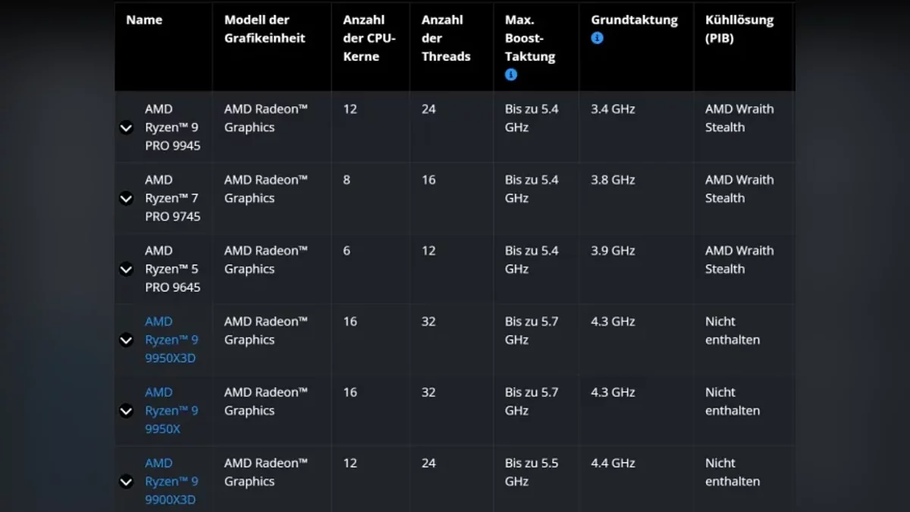Viewport: 910px width, 512px height.
Task: Open the AMD Ryzen 9 9950X link
Action: coord(171,410)
